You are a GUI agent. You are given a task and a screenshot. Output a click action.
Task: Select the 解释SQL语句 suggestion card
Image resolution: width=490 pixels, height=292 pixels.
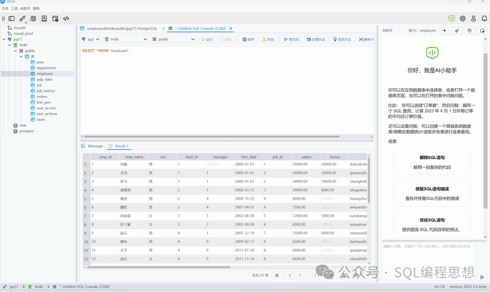(x=432, y=162)
